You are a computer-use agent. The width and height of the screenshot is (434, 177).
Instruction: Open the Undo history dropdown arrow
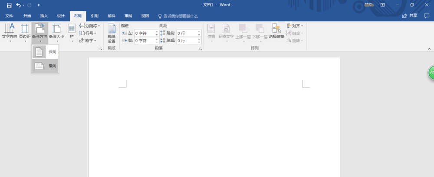click(23, 5)
